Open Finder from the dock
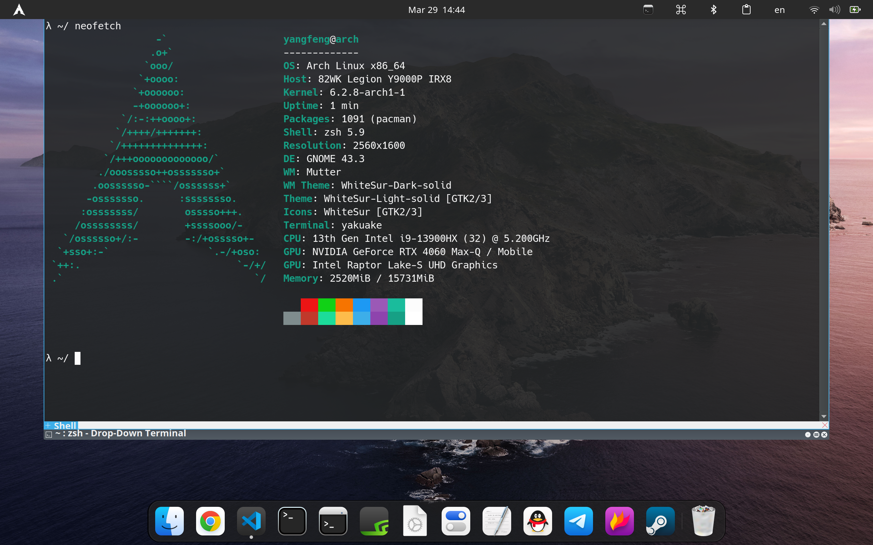The image size is (873, 545). (169, 521)
